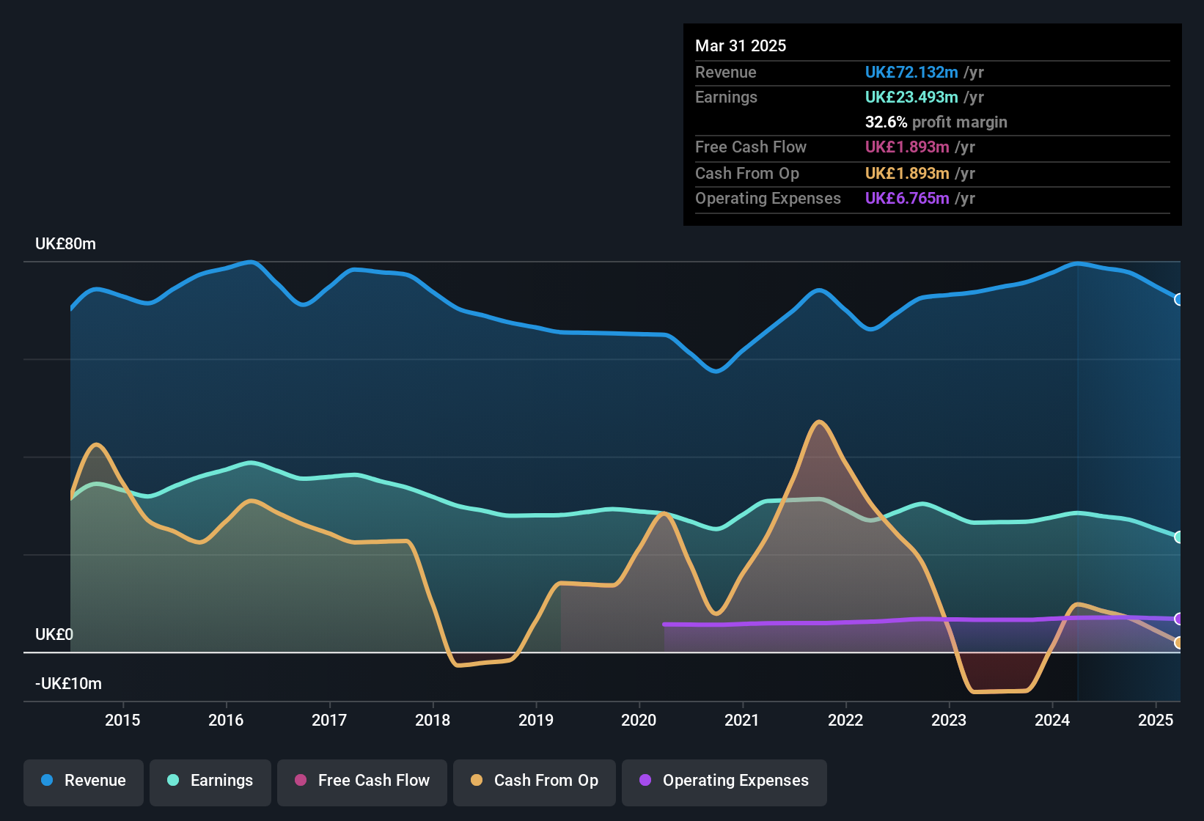Click the blue Revenue endpoint marker
The image size is (1204, 821).
[1178, 299]
